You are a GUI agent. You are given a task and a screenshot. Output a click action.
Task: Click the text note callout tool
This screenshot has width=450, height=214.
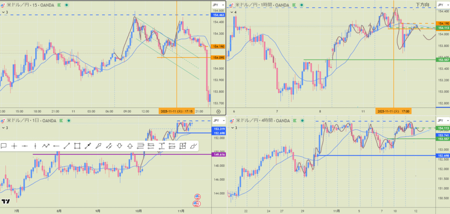[x=4, y=146]
